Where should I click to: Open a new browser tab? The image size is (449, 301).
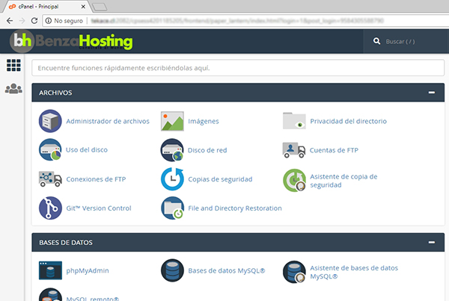pos(100,7)
